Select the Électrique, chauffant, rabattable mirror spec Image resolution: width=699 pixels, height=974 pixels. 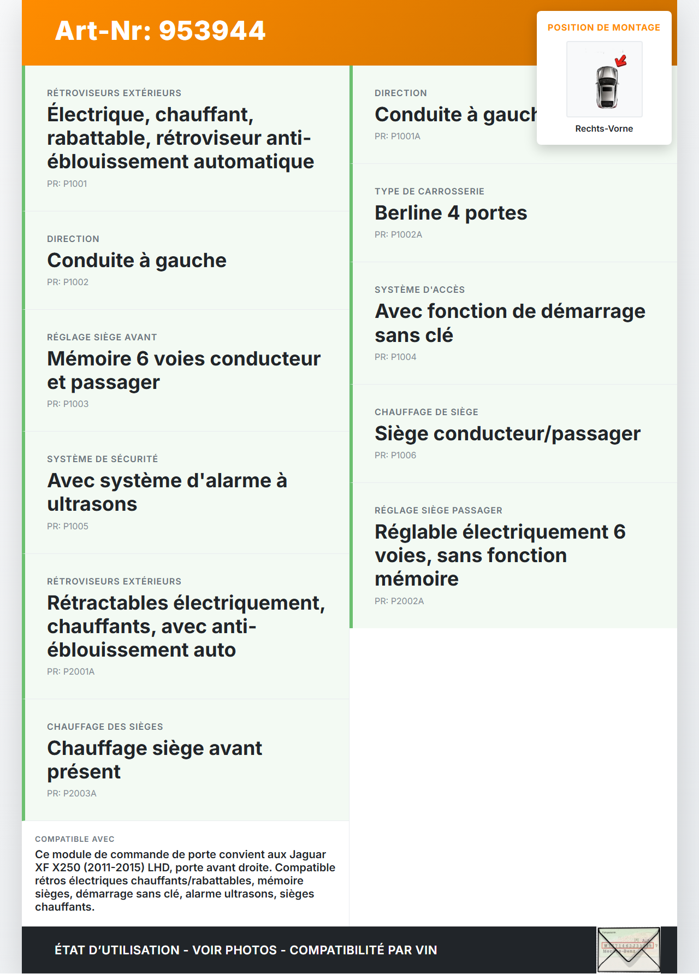coord(180,138)
